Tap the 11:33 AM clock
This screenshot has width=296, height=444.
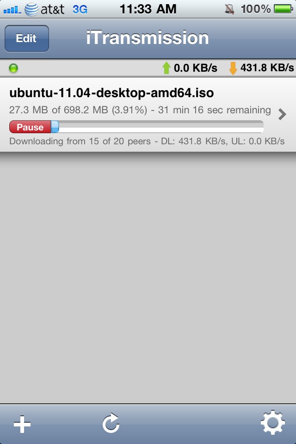tap(148, 9)
